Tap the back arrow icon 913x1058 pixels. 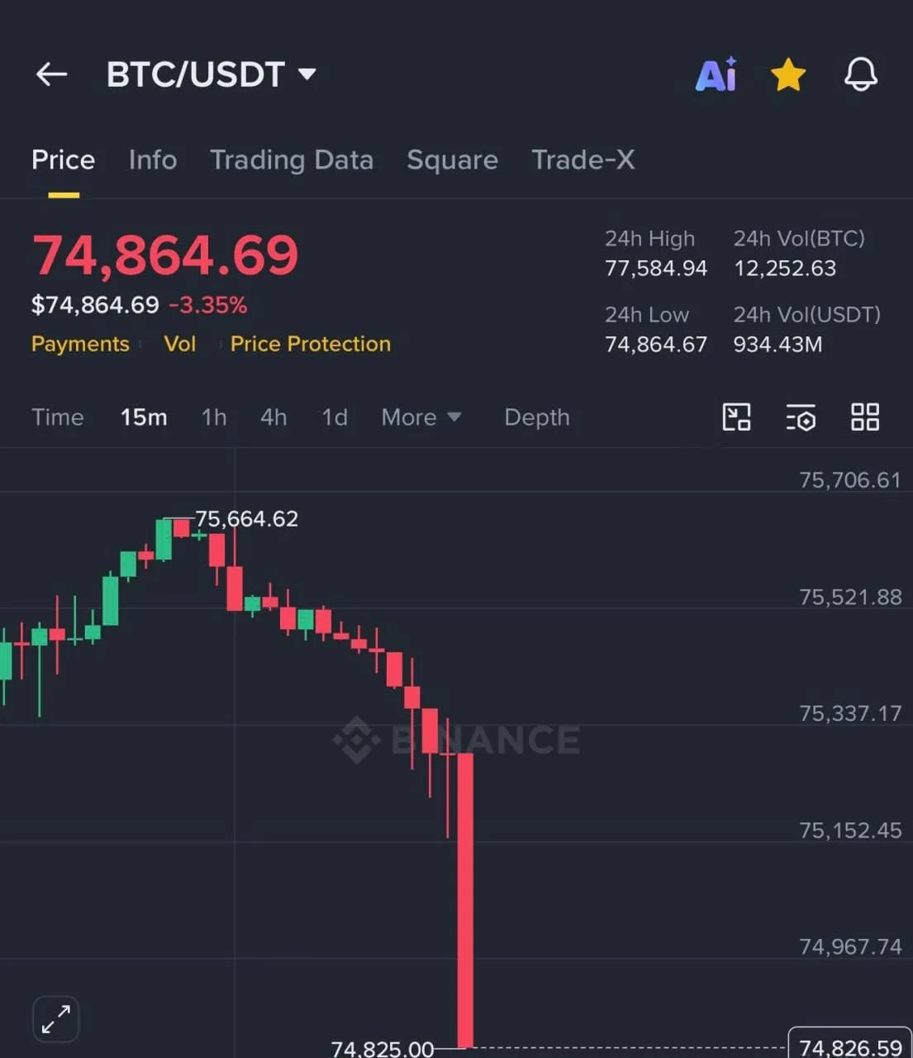click(51, 74)
